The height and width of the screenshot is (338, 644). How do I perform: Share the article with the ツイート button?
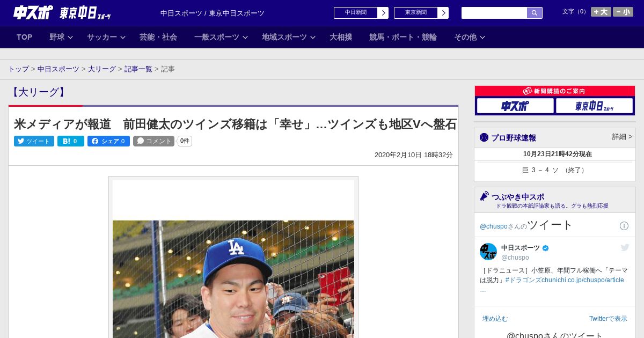coord(34,141)
